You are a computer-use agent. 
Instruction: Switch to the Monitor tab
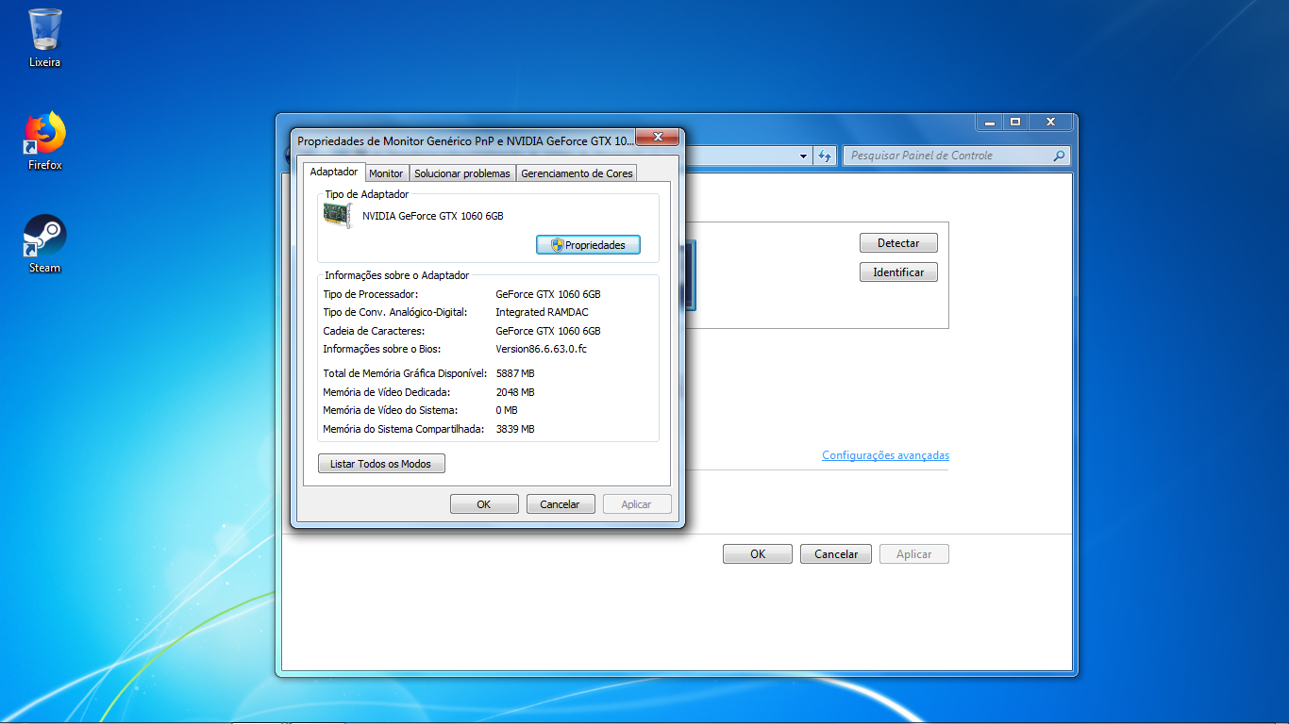tap(386, 173)
